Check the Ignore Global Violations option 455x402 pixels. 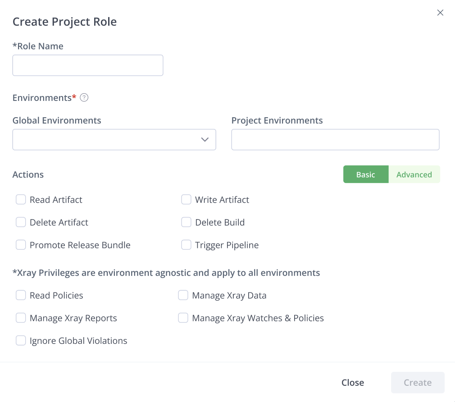point(21,340)
